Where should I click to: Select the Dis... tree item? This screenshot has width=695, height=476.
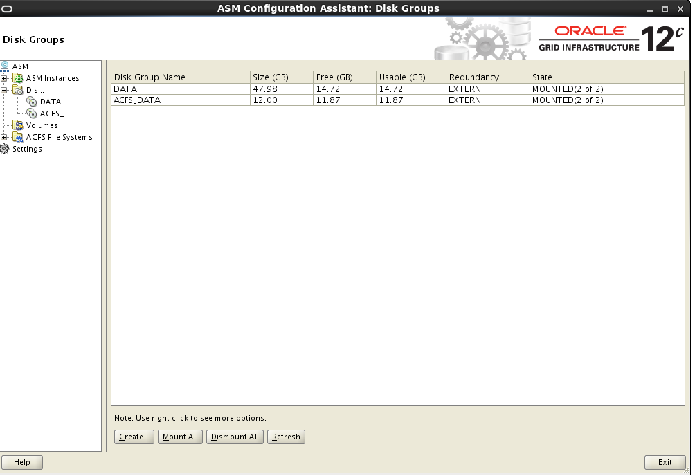35,90
